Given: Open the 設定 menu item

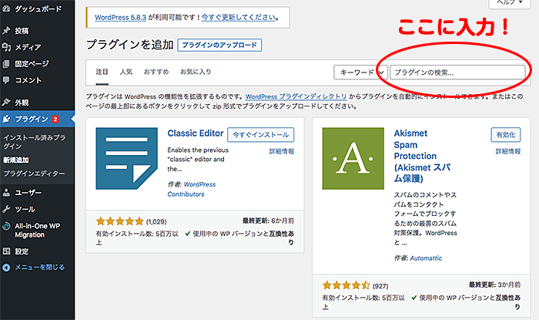Looking at the screenshot, I should click(22, 251).
